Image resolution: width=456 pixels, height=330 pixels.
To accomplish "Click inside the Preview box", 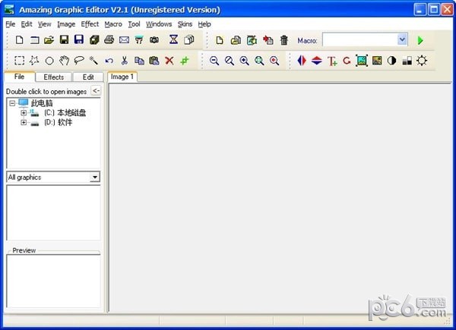I will click(53, 281).
